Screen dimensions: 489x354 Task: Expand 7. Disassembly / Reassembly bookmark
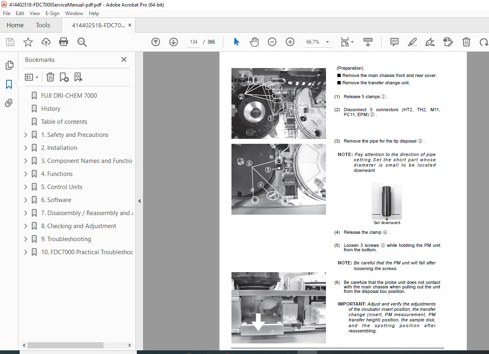(x=26, y=213)
